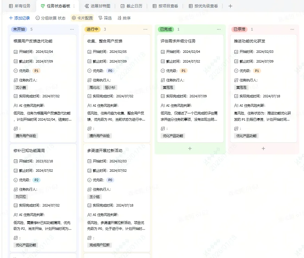Click P1 priority tag on 根据用户反馈迭代功能
The height and width of the screenshot is (258, 304).
[37, 71]
